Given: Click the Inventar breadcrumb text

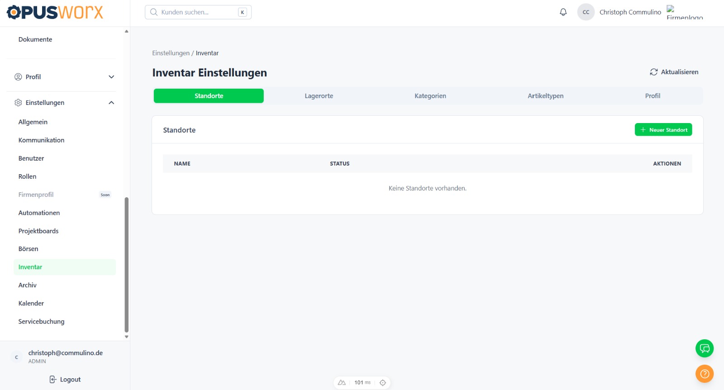Looking at the screenshot, I should point(207,53).
